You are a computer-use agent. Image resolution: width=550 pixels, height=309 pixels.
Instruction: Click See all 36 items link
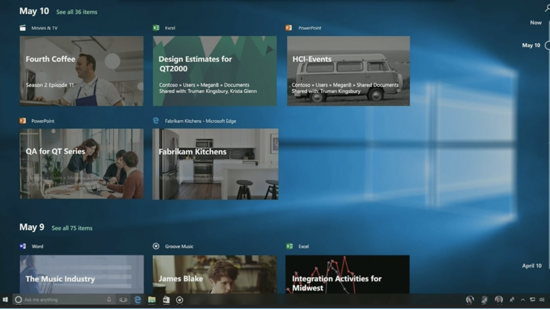click(x=77, y=12)
